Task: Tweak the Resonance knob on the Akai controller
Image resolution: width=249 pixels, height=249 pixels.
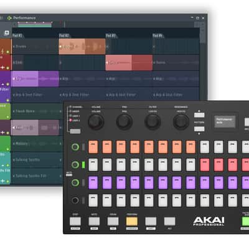Action: (x=181, y=122)
